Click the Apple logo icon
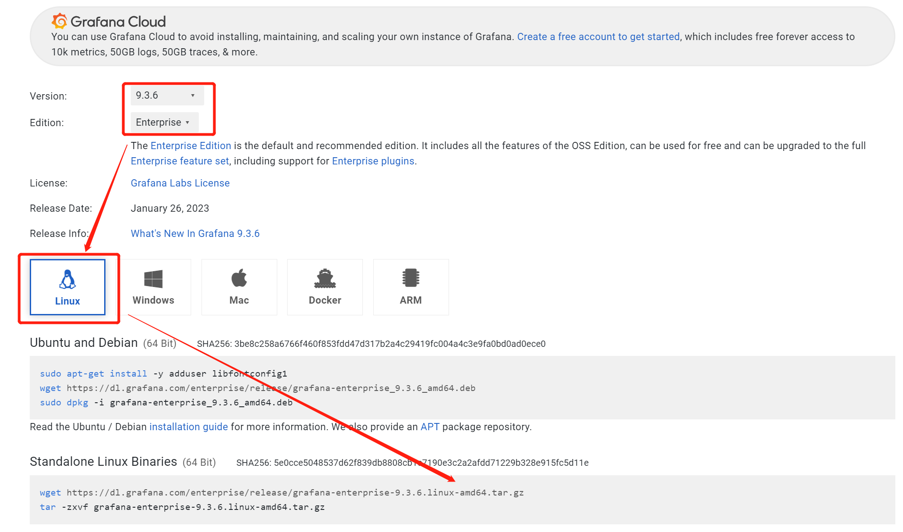Viewport: 903px width, 532px height. click(x=239, y=278)
